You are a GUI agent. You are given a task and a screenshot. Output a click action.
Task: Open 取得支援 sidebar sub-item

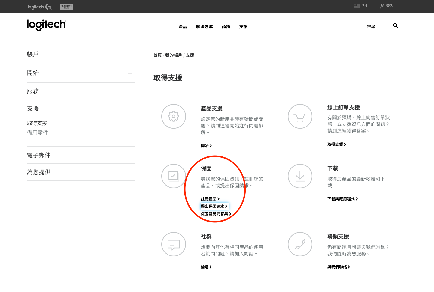click(37, 123)
